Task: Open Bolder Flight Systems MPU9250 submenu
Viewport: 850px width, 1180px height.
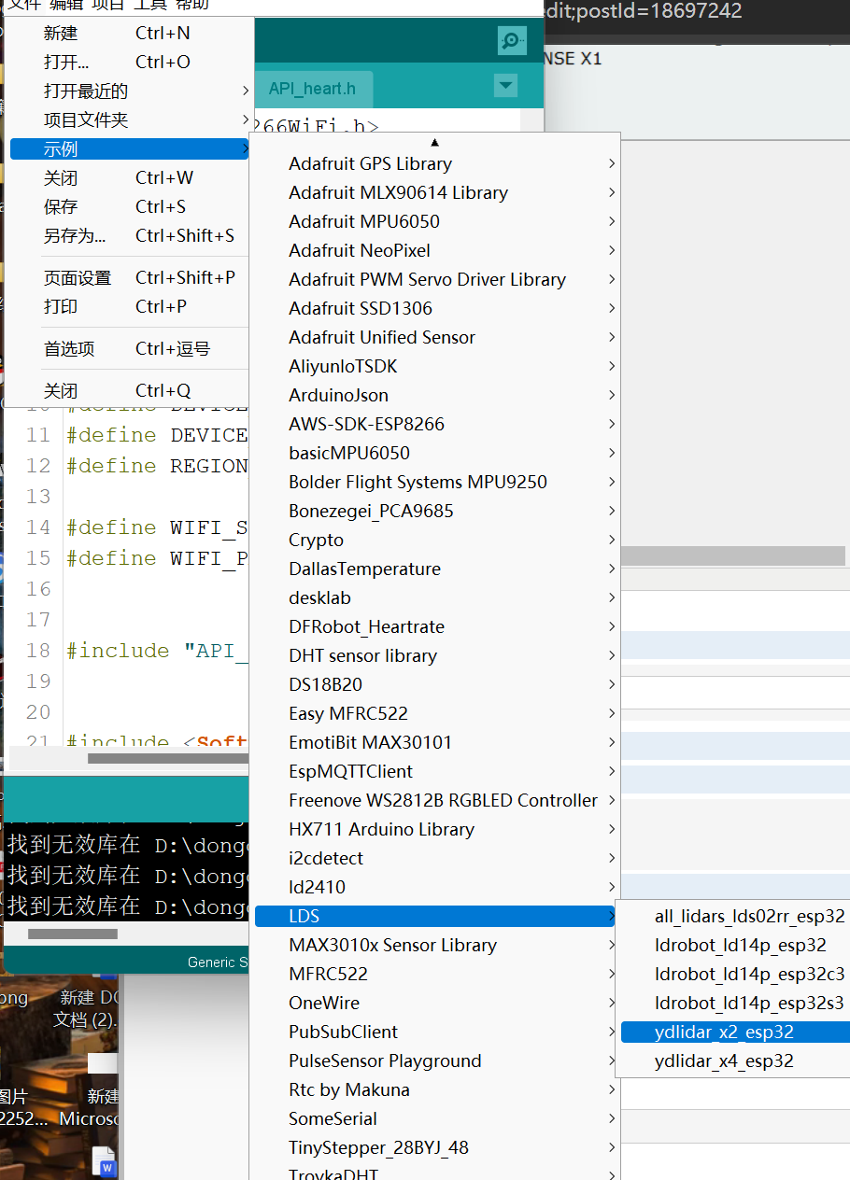Action: [x=434, y=483]
